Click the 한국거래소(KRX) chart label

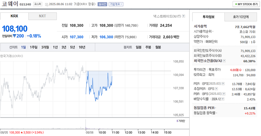11,56
